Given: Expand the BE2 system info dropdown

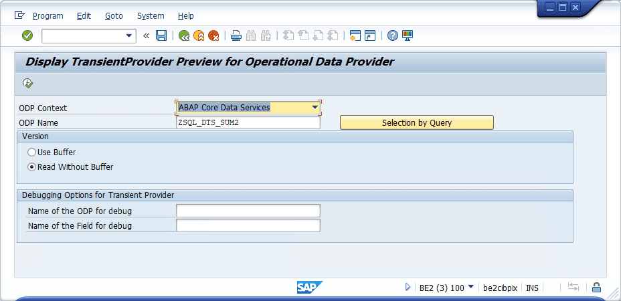Looking at the screenshot, I should click(471, 287).
